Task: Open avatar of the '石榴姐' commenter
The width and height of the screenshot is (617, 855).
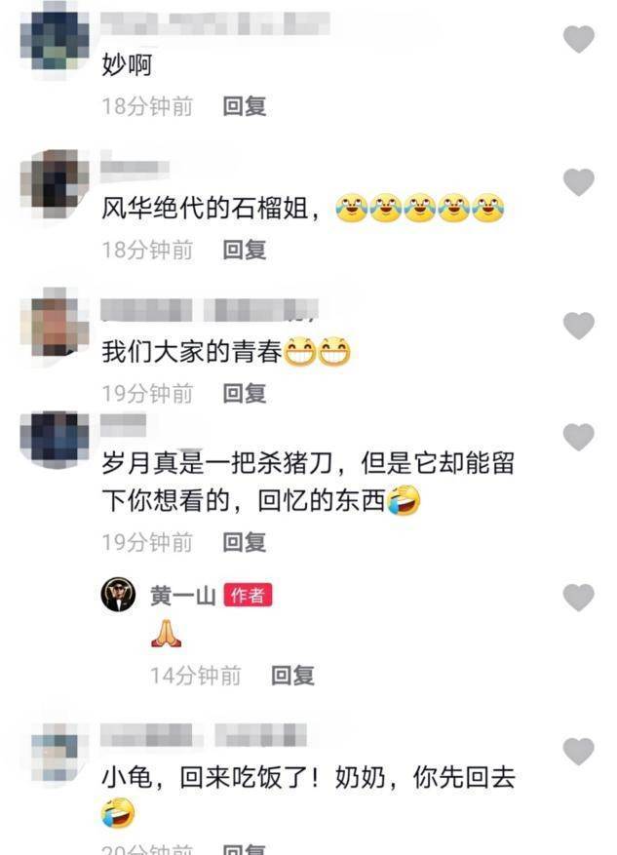Action: click(x=55, y=183)
